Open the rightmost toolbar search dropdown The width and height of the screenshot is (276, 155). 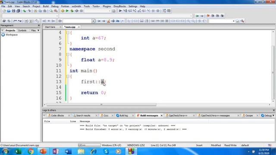point(234,21)
